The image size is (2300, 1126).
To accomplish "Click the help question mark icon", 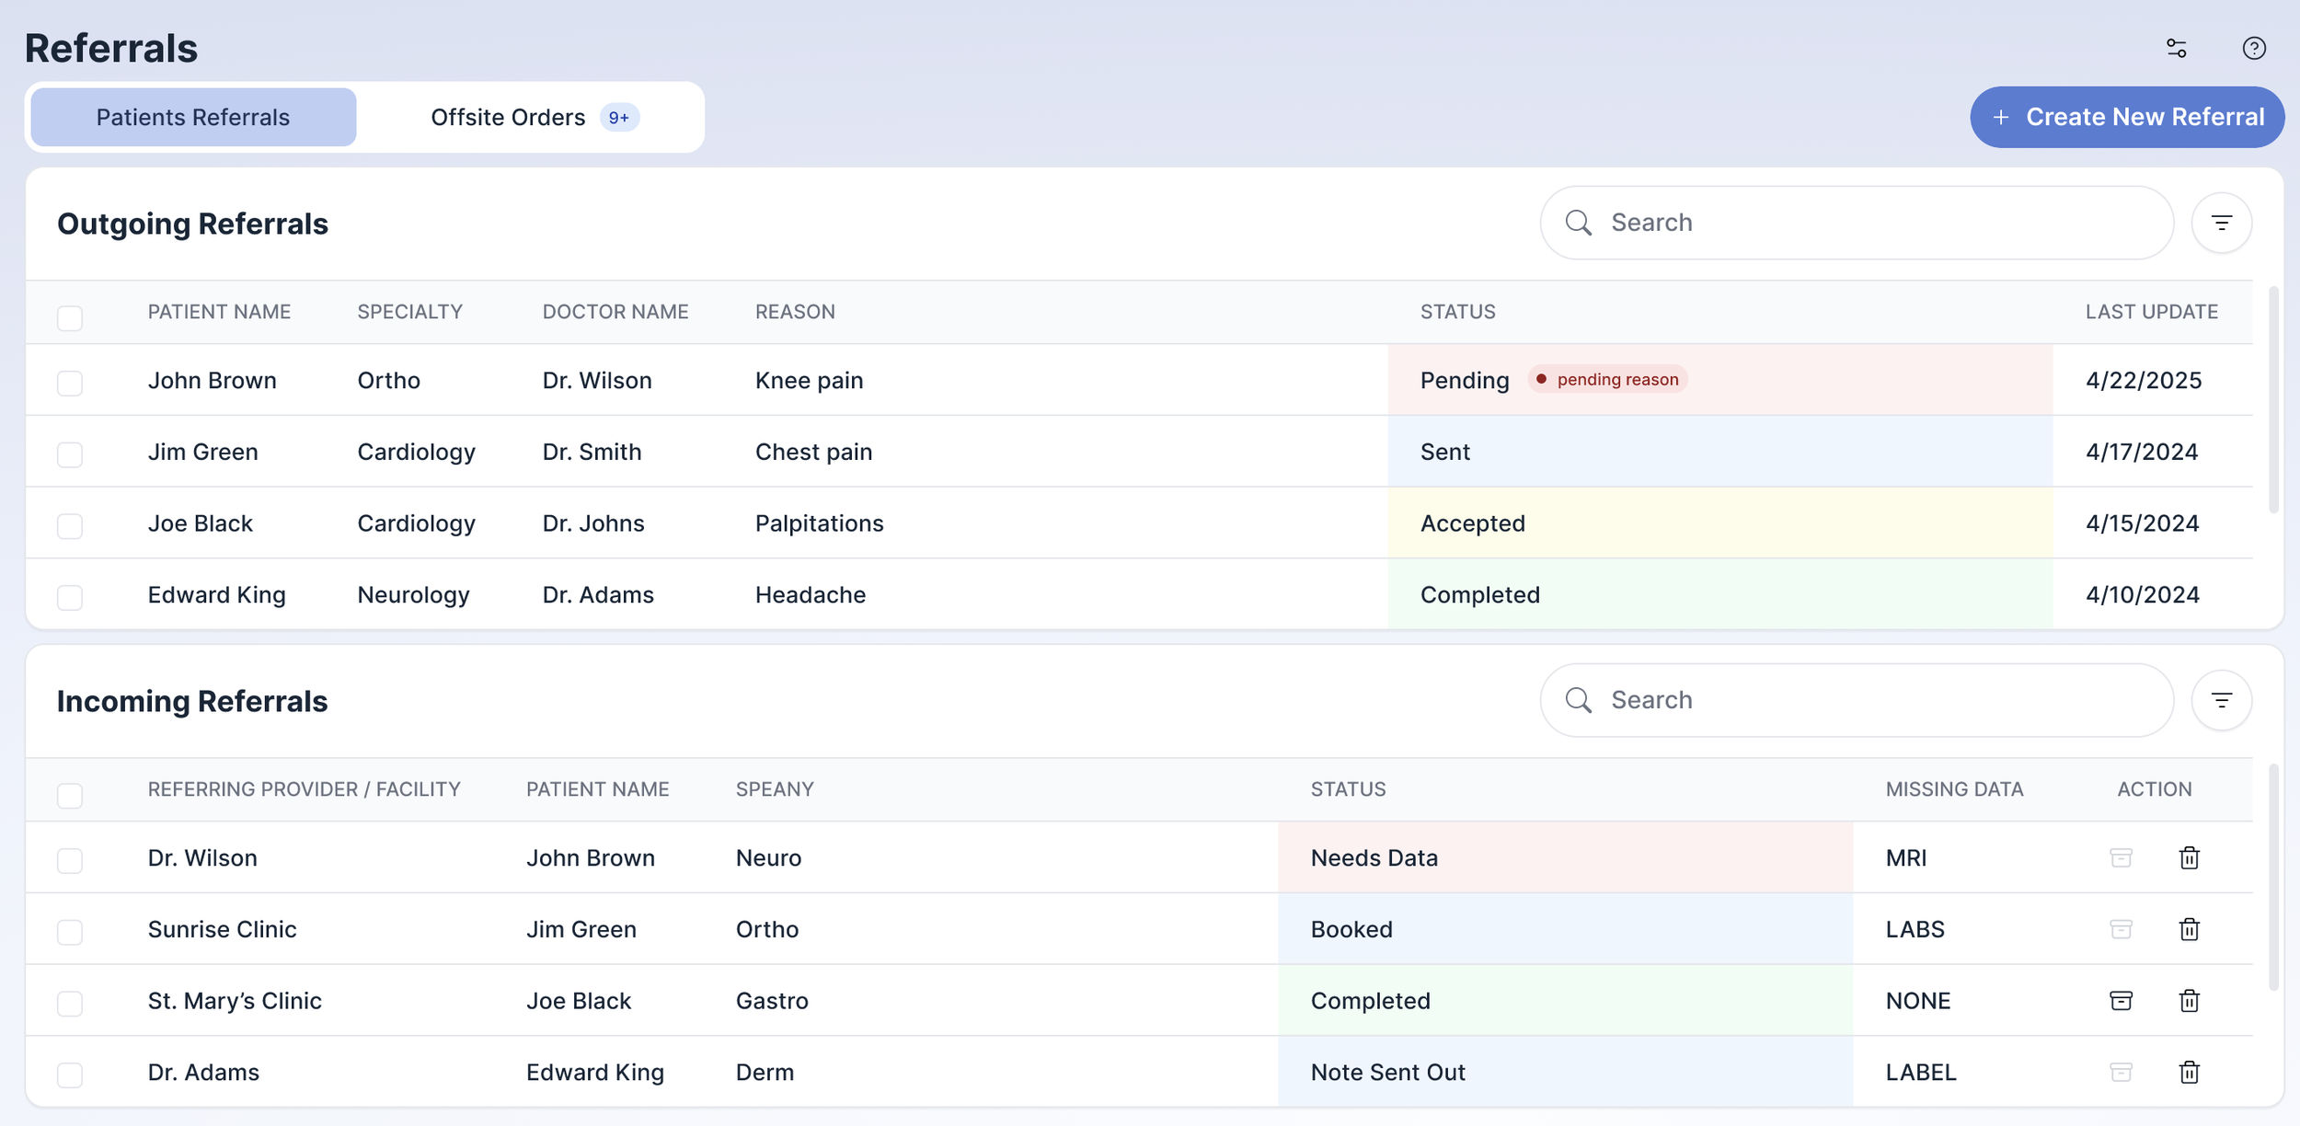I will [2253, 48].
